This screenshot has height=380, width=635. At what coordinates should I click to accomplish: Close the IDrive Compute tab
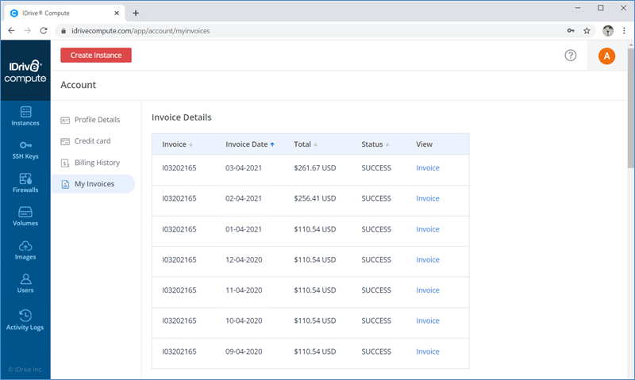117,13
